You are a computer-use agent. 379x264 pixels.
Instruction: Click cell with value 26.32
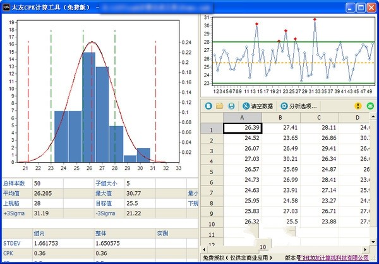(x=243, y=222)
